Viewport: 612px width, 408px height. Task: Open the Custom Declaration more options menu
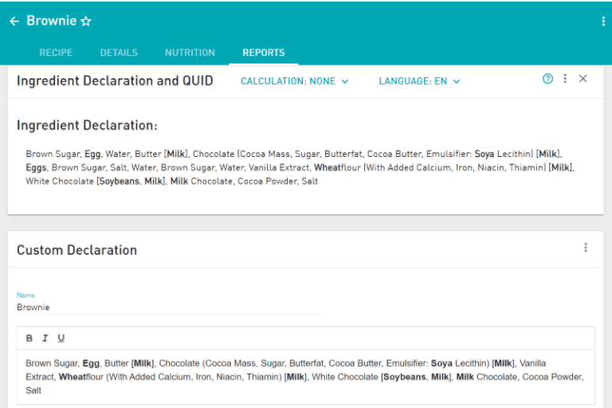[x=586, y=248]
